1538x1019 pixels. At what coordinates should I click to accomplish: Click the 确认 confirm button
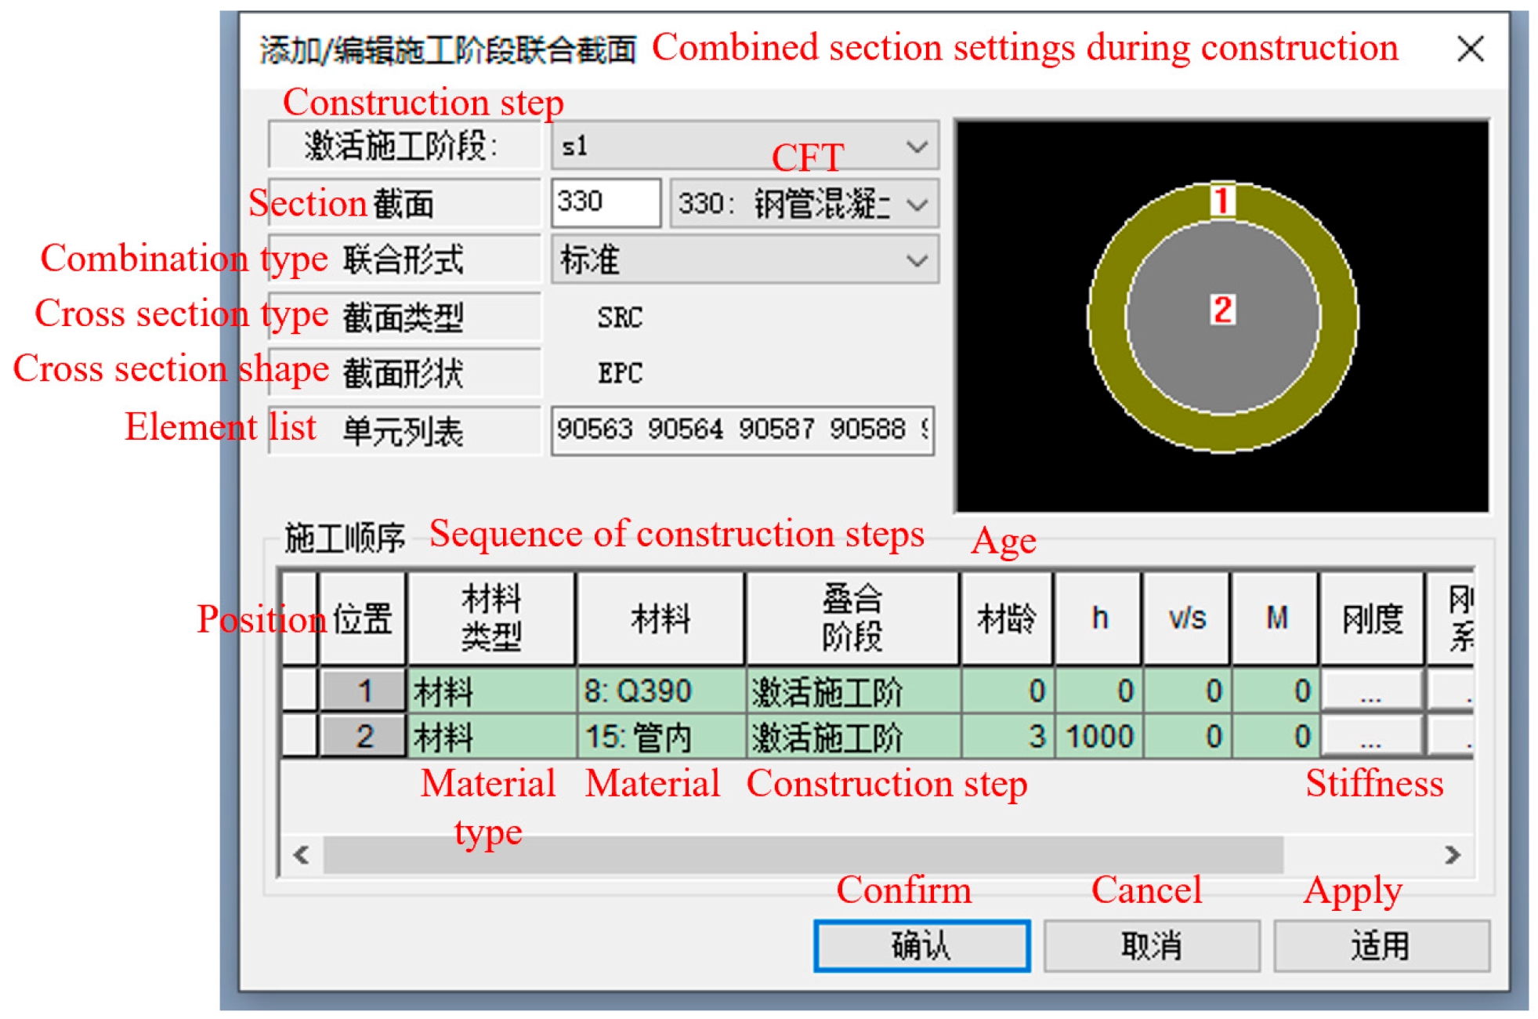pyautogui.click(x=921, y=945)
